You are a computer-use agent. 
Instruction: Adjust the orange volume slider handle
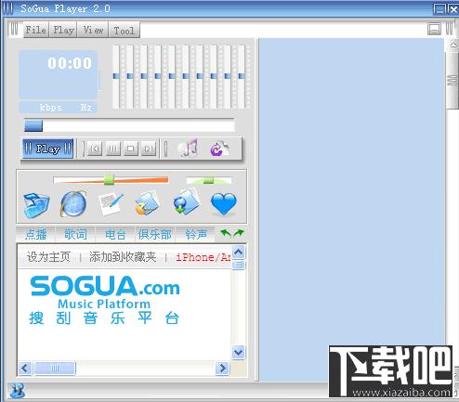109,180
